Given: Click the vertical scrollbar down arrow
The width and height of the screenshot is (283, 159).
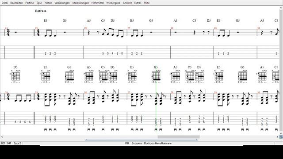Looking at the screenshot, I should (x=281, y=133).
